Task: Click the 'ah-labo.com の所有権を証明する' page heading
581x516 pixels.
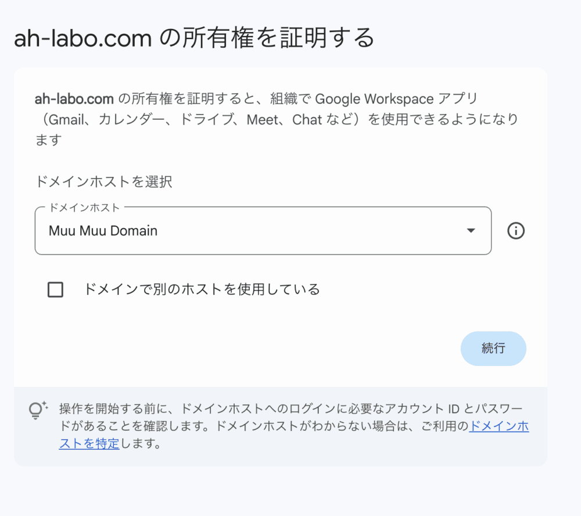Action: click(x=194, y=38)
